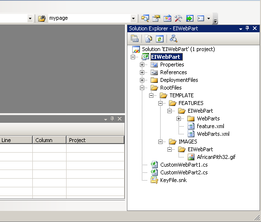Click the KeyFile.snk key icon

154,180
